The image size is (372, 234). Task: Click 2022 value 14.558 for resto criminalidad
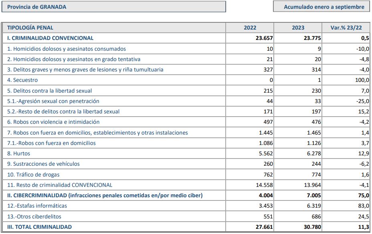pos(264,185)
